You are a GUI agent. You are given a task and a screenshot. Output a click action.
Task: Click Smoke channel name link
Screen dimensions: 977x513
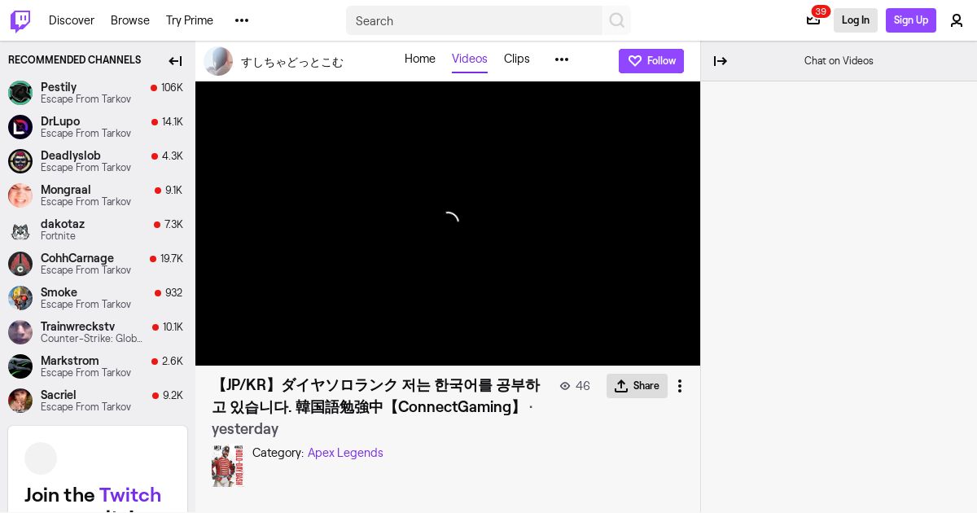pyautogui.click(x=59, y=292)
